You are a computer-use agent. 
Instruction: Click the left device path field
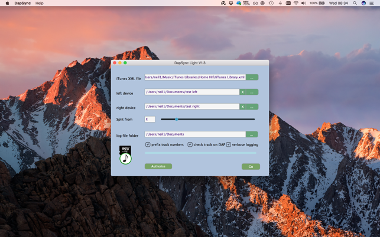192,92
